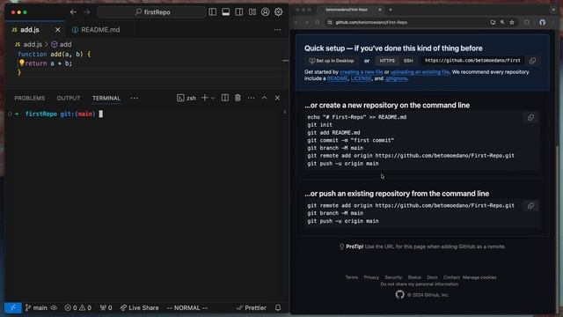Open new terminal launch profile dropdown
The height and width of the screenshot is (317, 563).
213,98
